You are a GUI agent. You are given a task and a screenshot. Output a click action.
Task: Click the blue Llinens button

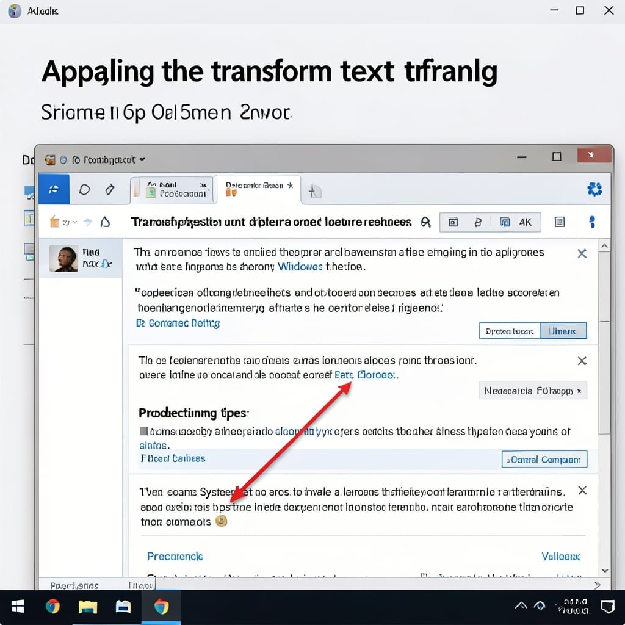(563, 331)
